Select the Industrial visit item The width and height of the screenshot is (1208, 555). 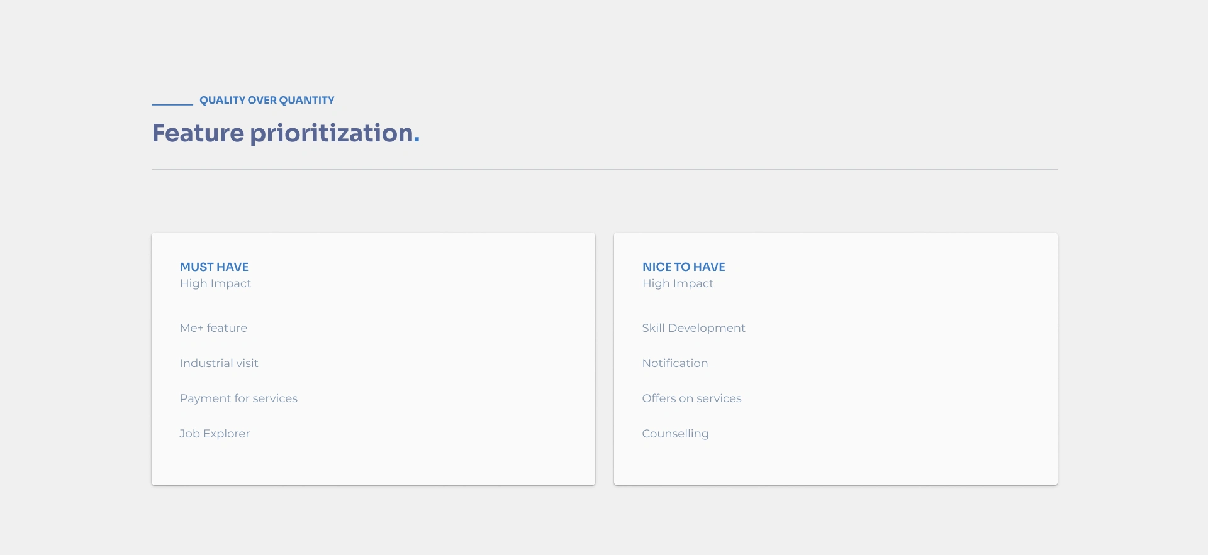point(219,363)
